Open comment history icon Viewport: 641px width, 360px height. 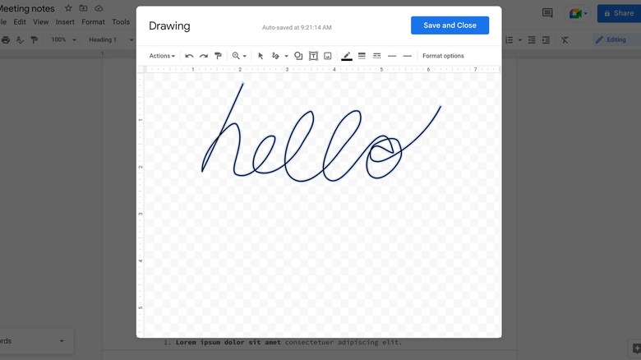point(547,13)
